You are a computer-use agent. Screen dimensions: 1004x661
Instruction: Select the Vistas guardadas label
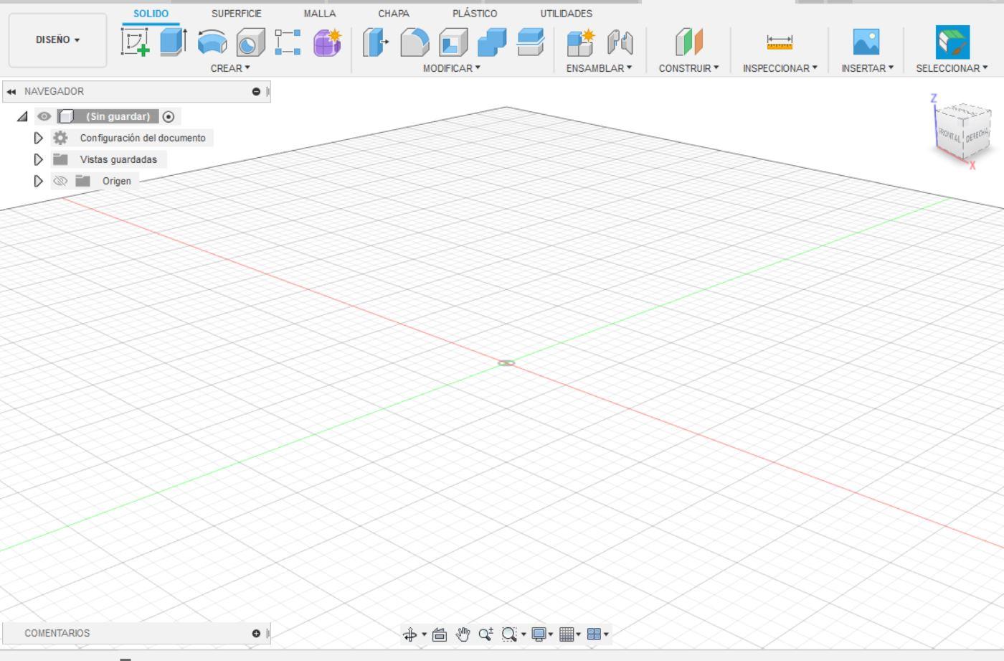[x=118, y=159]
